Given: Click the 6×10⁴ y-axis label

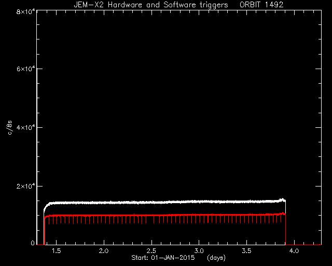Looking at the screenshot, I should click(25, 69).
